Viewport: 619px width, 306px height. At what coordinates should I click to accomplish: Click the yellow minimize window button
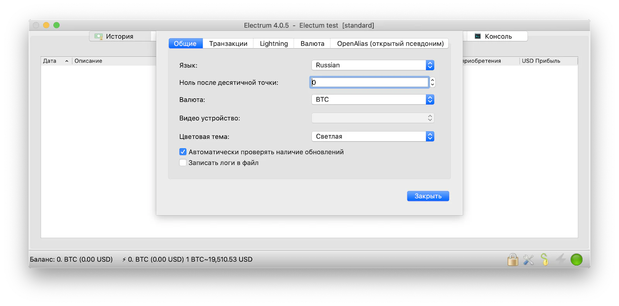point(46,25)
